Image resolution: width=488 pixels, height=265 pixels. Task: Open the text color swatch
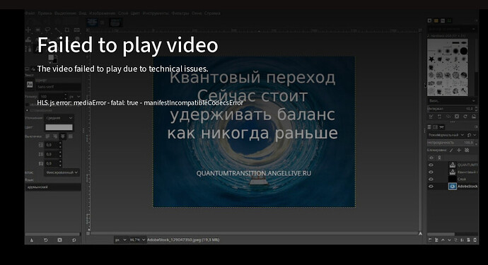coord(59,127)
